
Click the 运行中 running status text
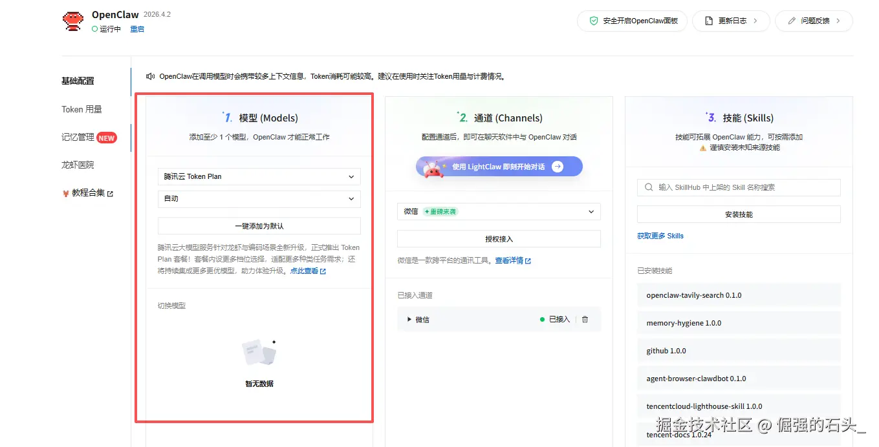[x=110, y=29]
